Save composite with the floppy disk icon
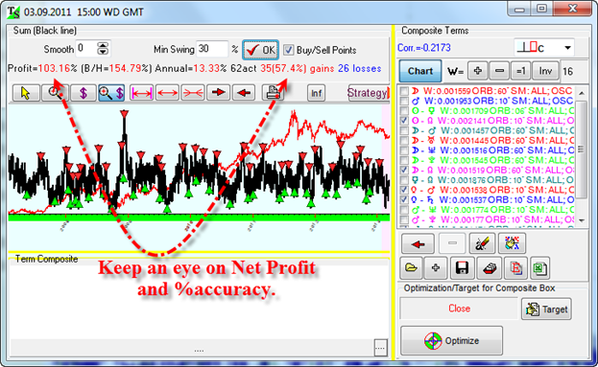Image resolution: width=598 pixels, height=367 pixels. (x=462, y=268)
